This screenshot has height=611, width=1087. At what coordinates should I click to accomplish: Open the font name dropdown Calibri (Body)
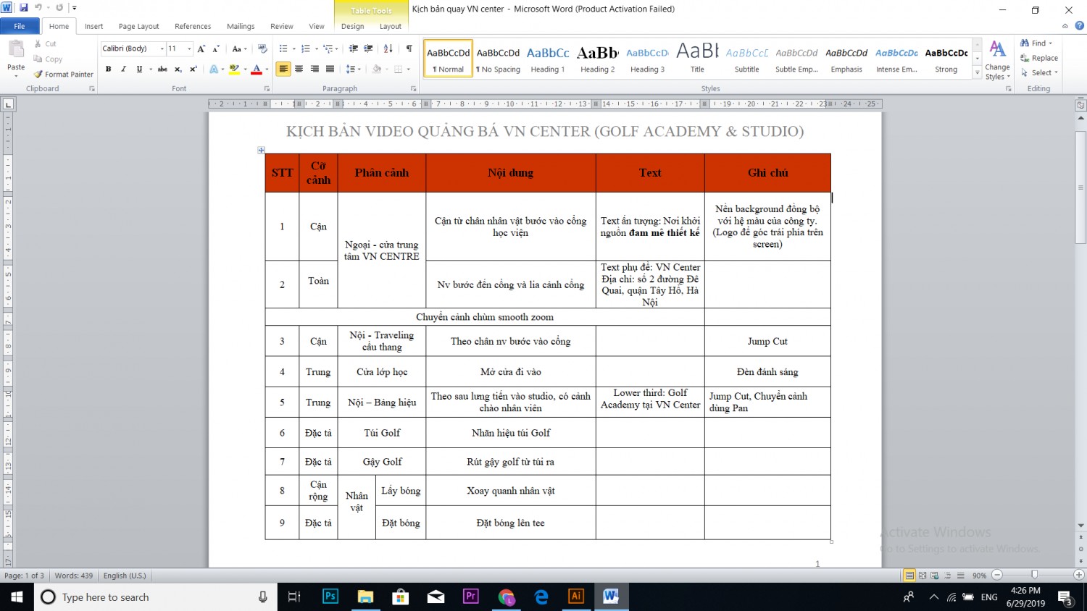pos(133,49)
